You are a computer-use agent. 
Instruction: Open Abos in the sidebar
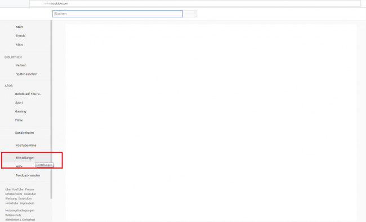click(x=19, y=45)
